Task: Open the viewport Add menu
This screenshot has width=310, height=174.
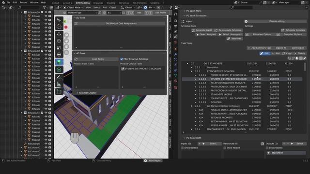Action: coord(105,8)
